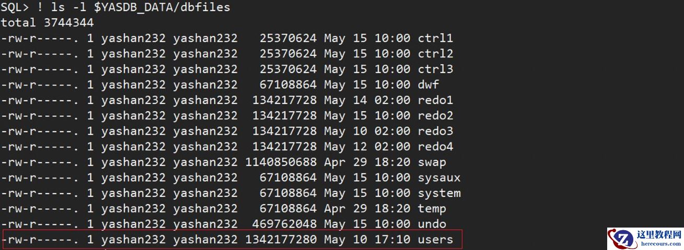Click the dwf file name
This screenshot has width=684, height=250.
coord(428,85)
